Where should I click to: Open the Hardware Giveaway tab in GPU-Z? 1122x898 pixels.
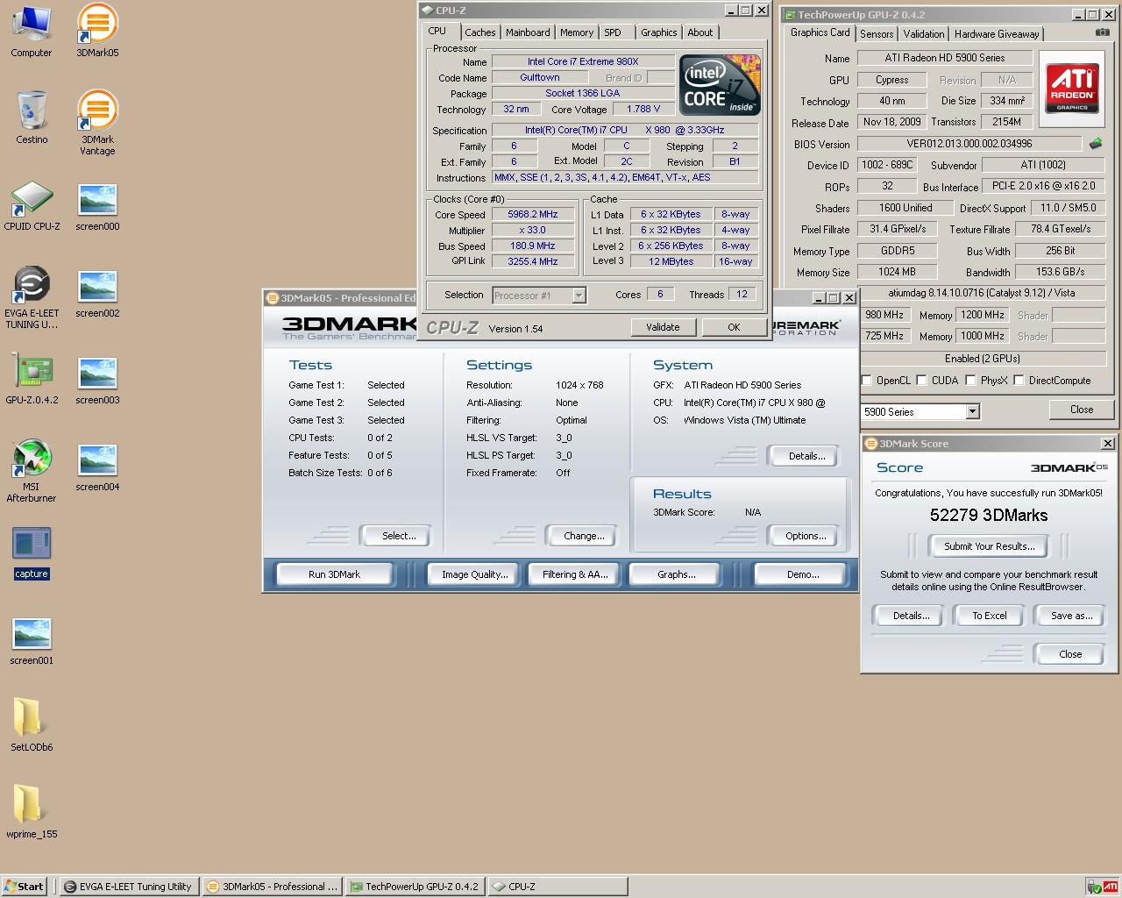point(997,34)
